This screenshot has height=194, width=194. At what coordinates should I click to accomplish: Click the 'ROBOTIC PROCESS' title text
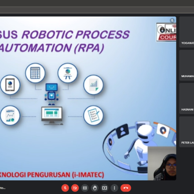(76, 34)
